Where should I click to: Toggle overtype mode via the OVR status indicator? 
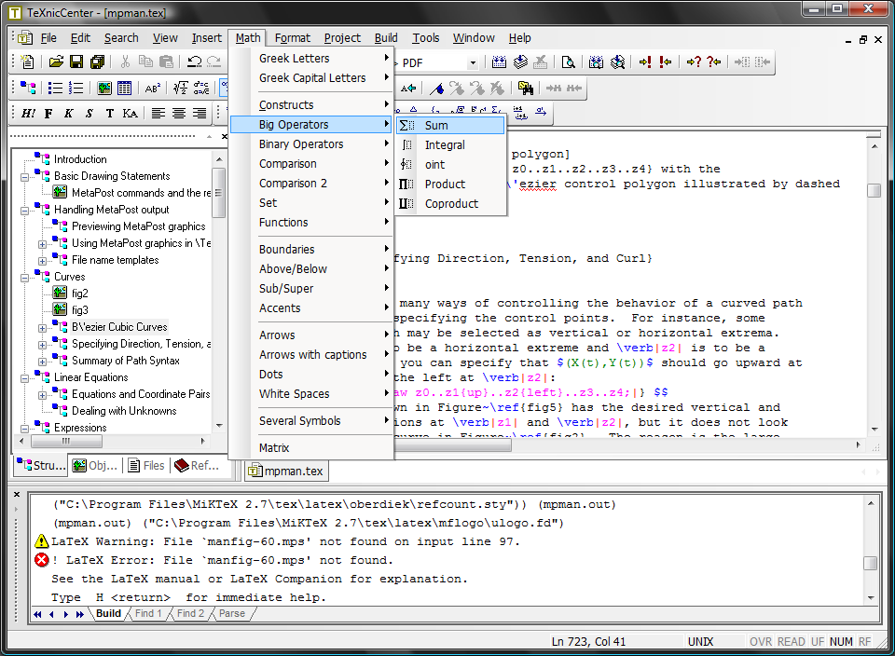click(x=760, y=642)
